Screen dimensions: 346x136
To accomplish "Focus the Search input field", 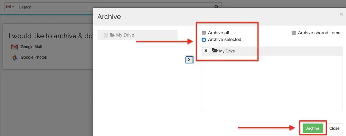I will tap(113, 7).
